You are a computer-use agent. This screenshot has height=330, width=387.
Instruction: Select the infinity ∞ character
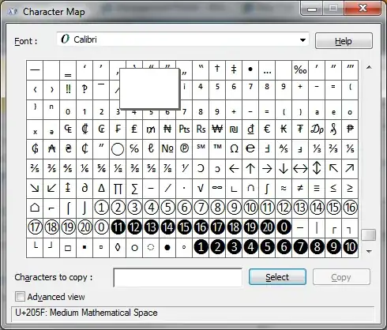[217, 189]
